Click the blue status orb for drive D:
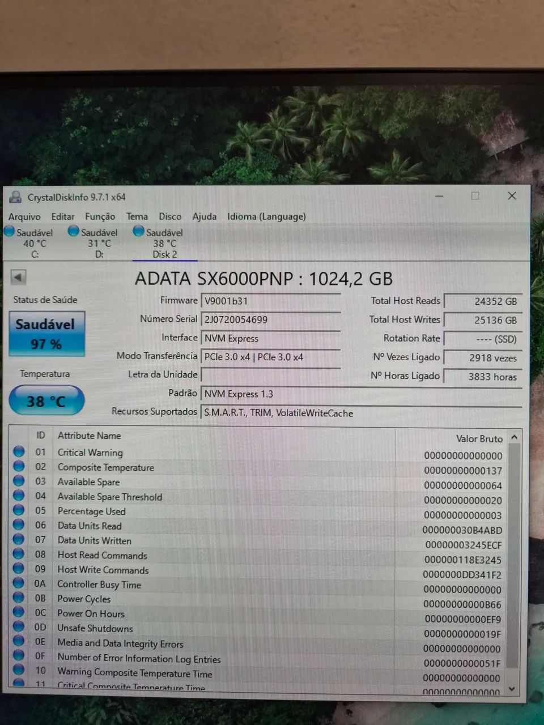 pos(73,231)
